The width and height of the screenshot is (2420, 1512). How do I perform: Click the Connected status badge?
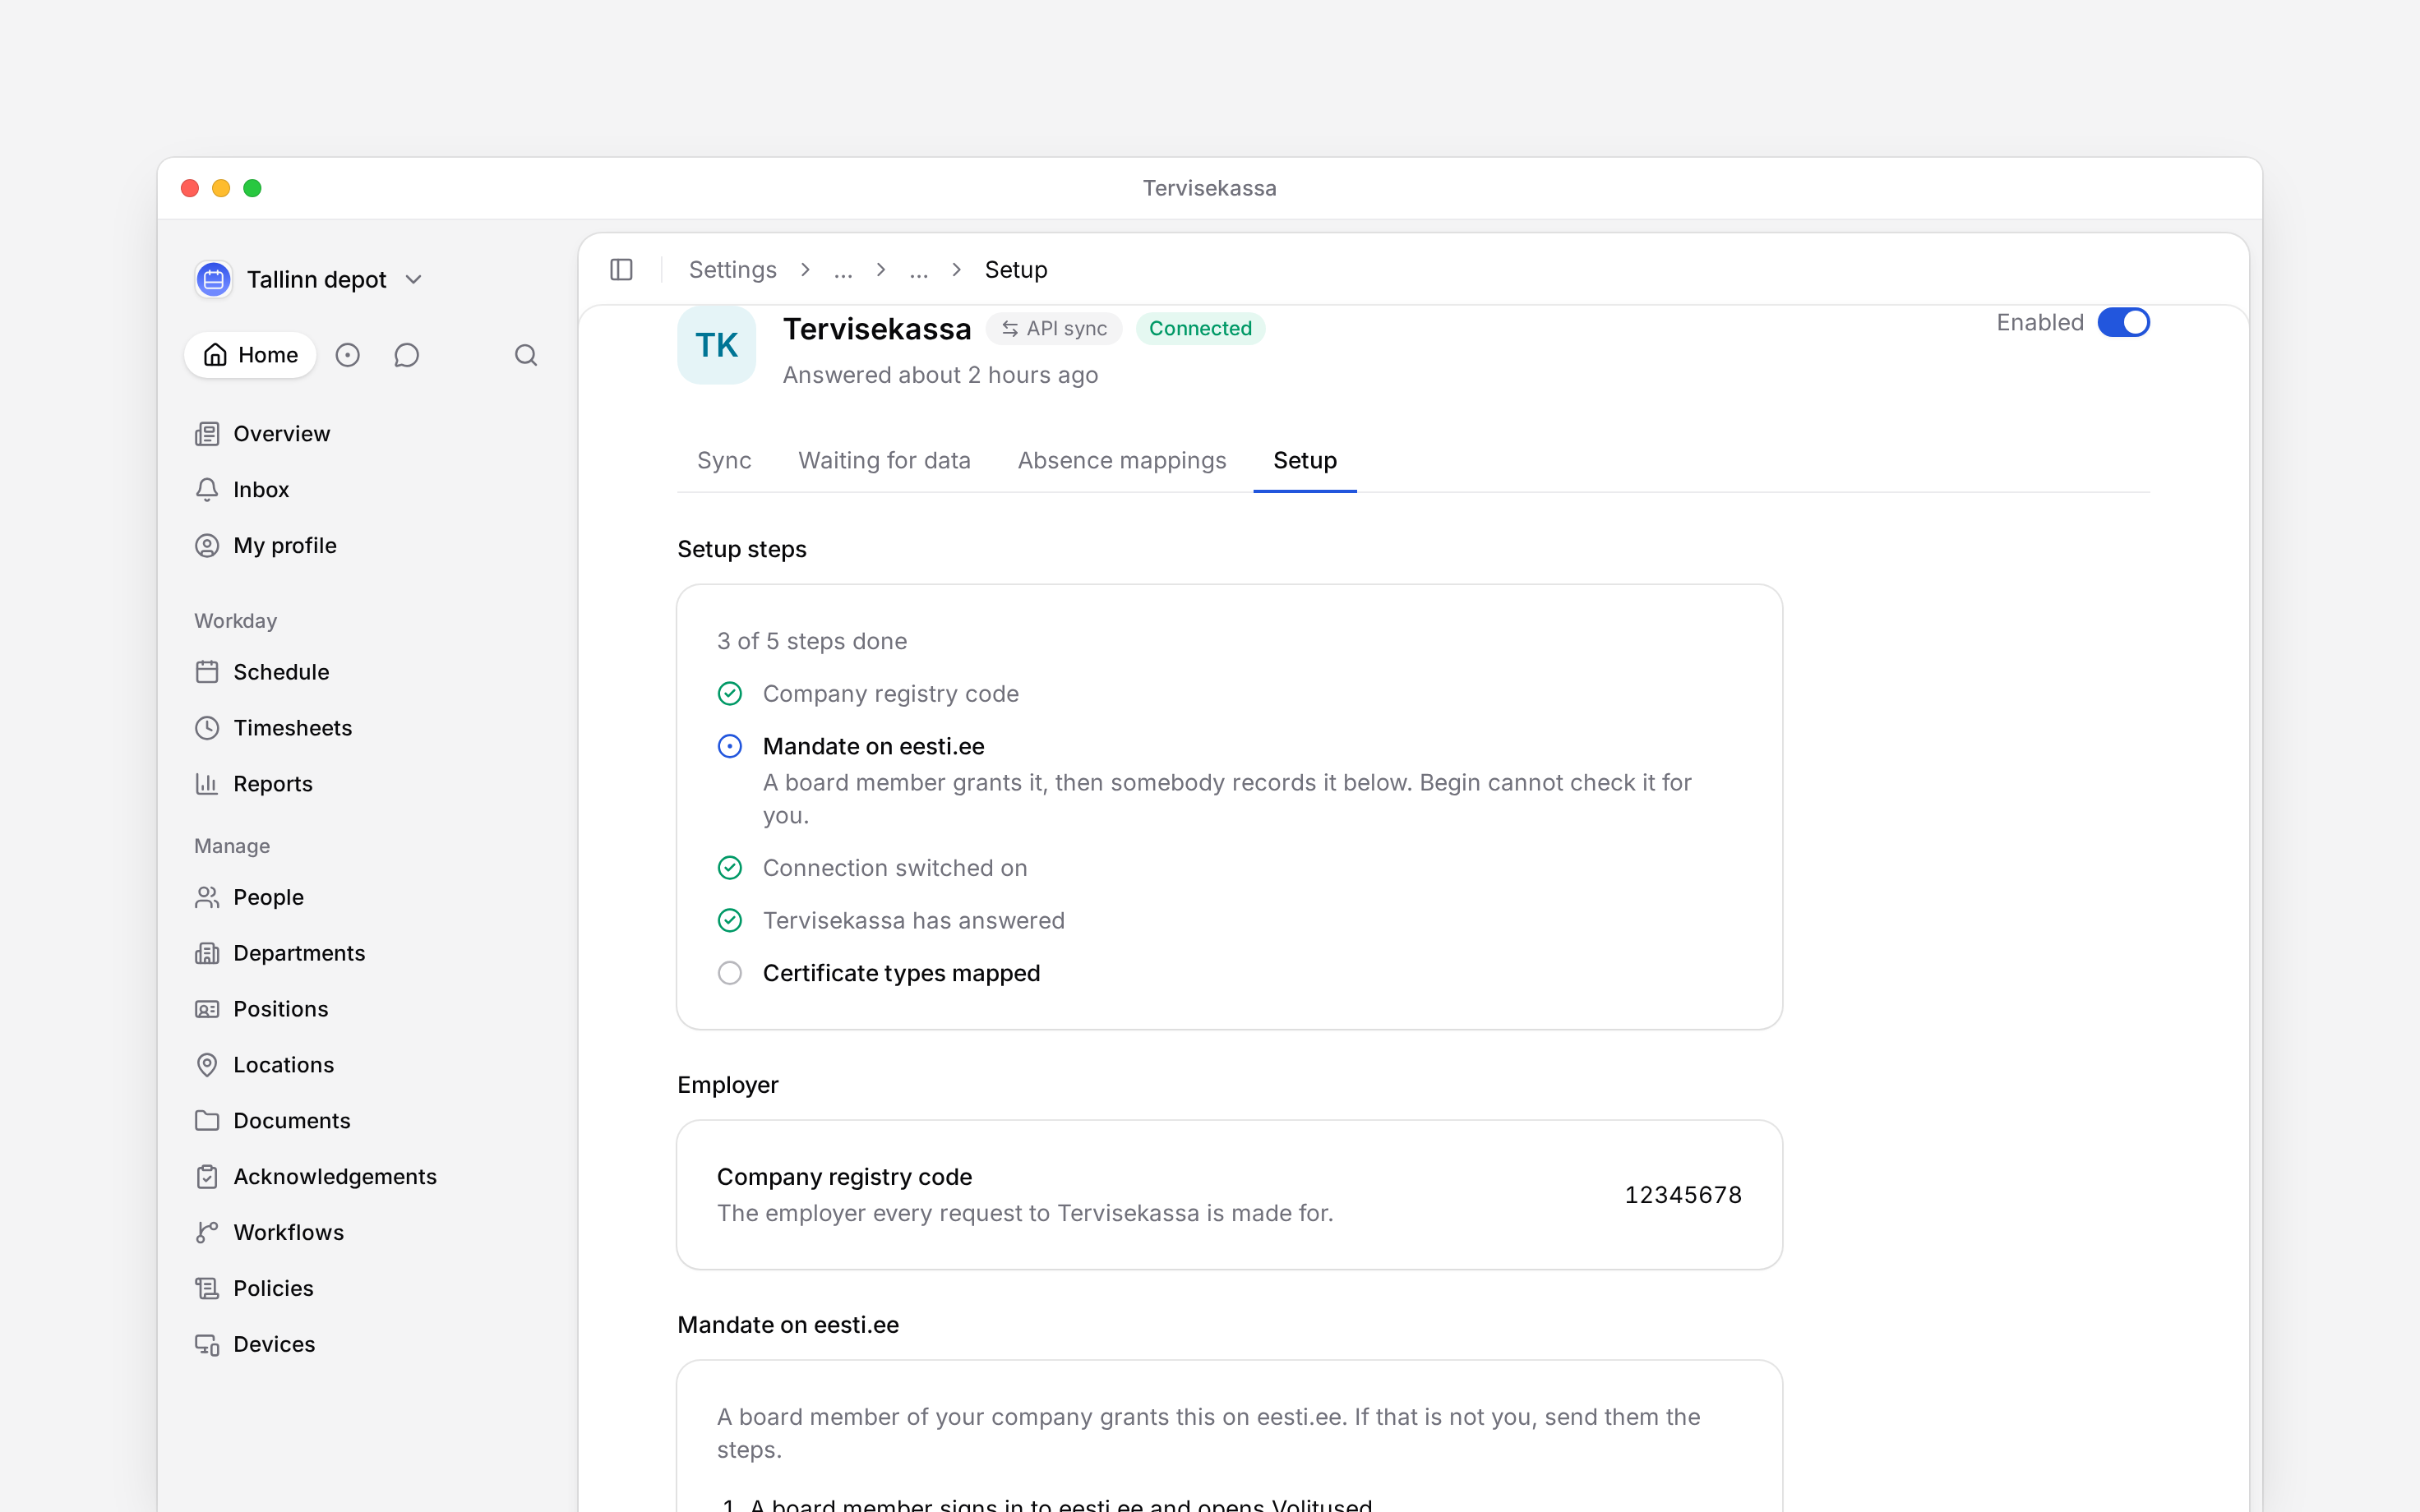tap(1200, 329)
